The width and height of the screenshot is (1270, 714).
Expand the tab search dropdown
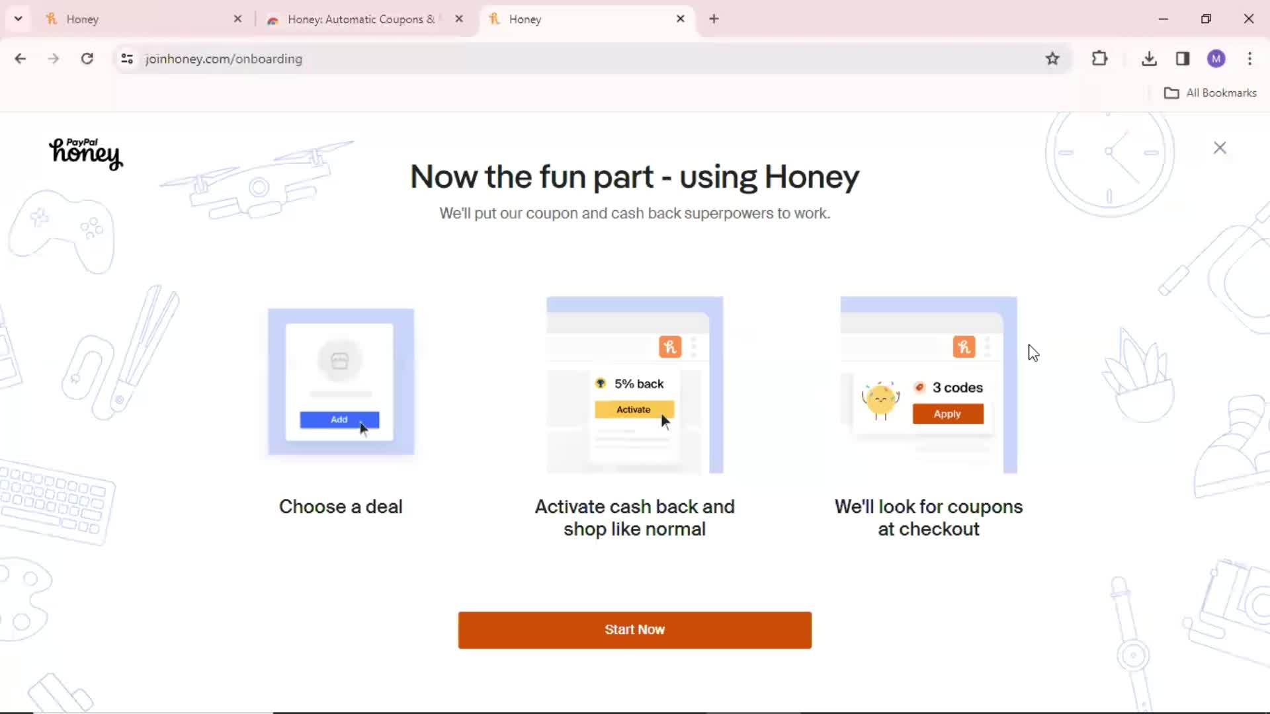click(x=18, y=19)
